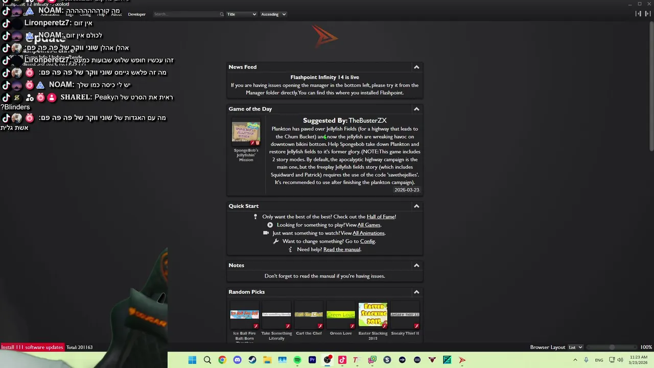Open the volume tray icon
The image size is (654, 368).
pyautogui.click(x=620, y=360)
